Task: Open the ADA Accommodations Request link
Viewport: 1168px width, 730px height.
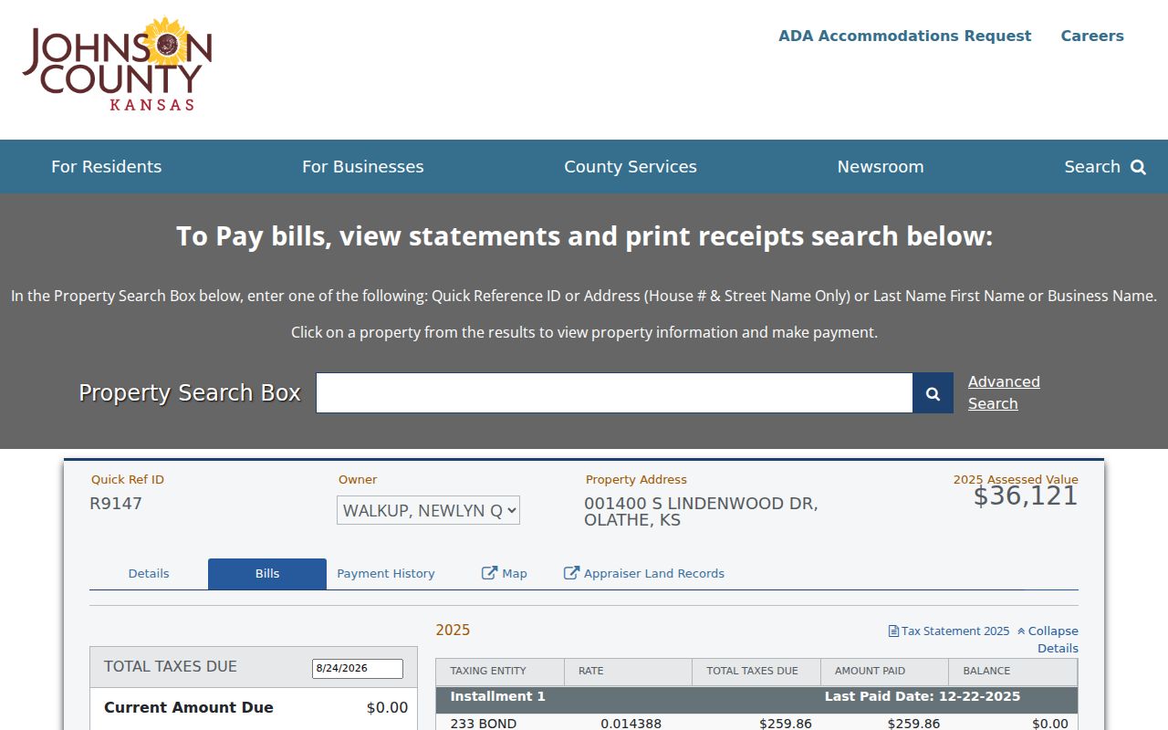Action: (904, 36)
